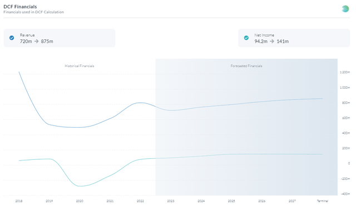The height and width of the screenshot is (207, 356).
Task: Click the -400m y-axis label
Action: point(345,194)
